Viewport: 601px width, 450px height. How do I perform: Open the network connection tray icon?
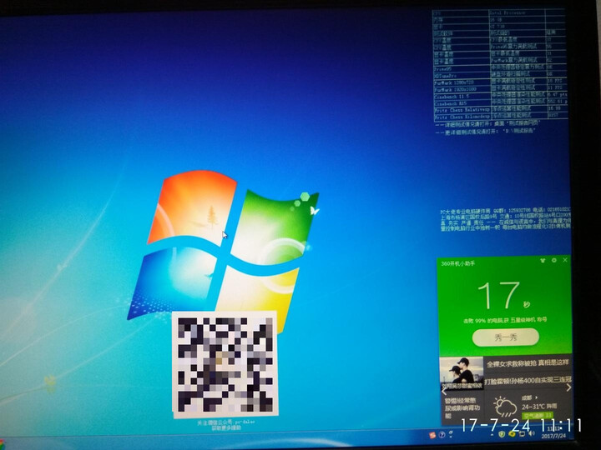522,433
